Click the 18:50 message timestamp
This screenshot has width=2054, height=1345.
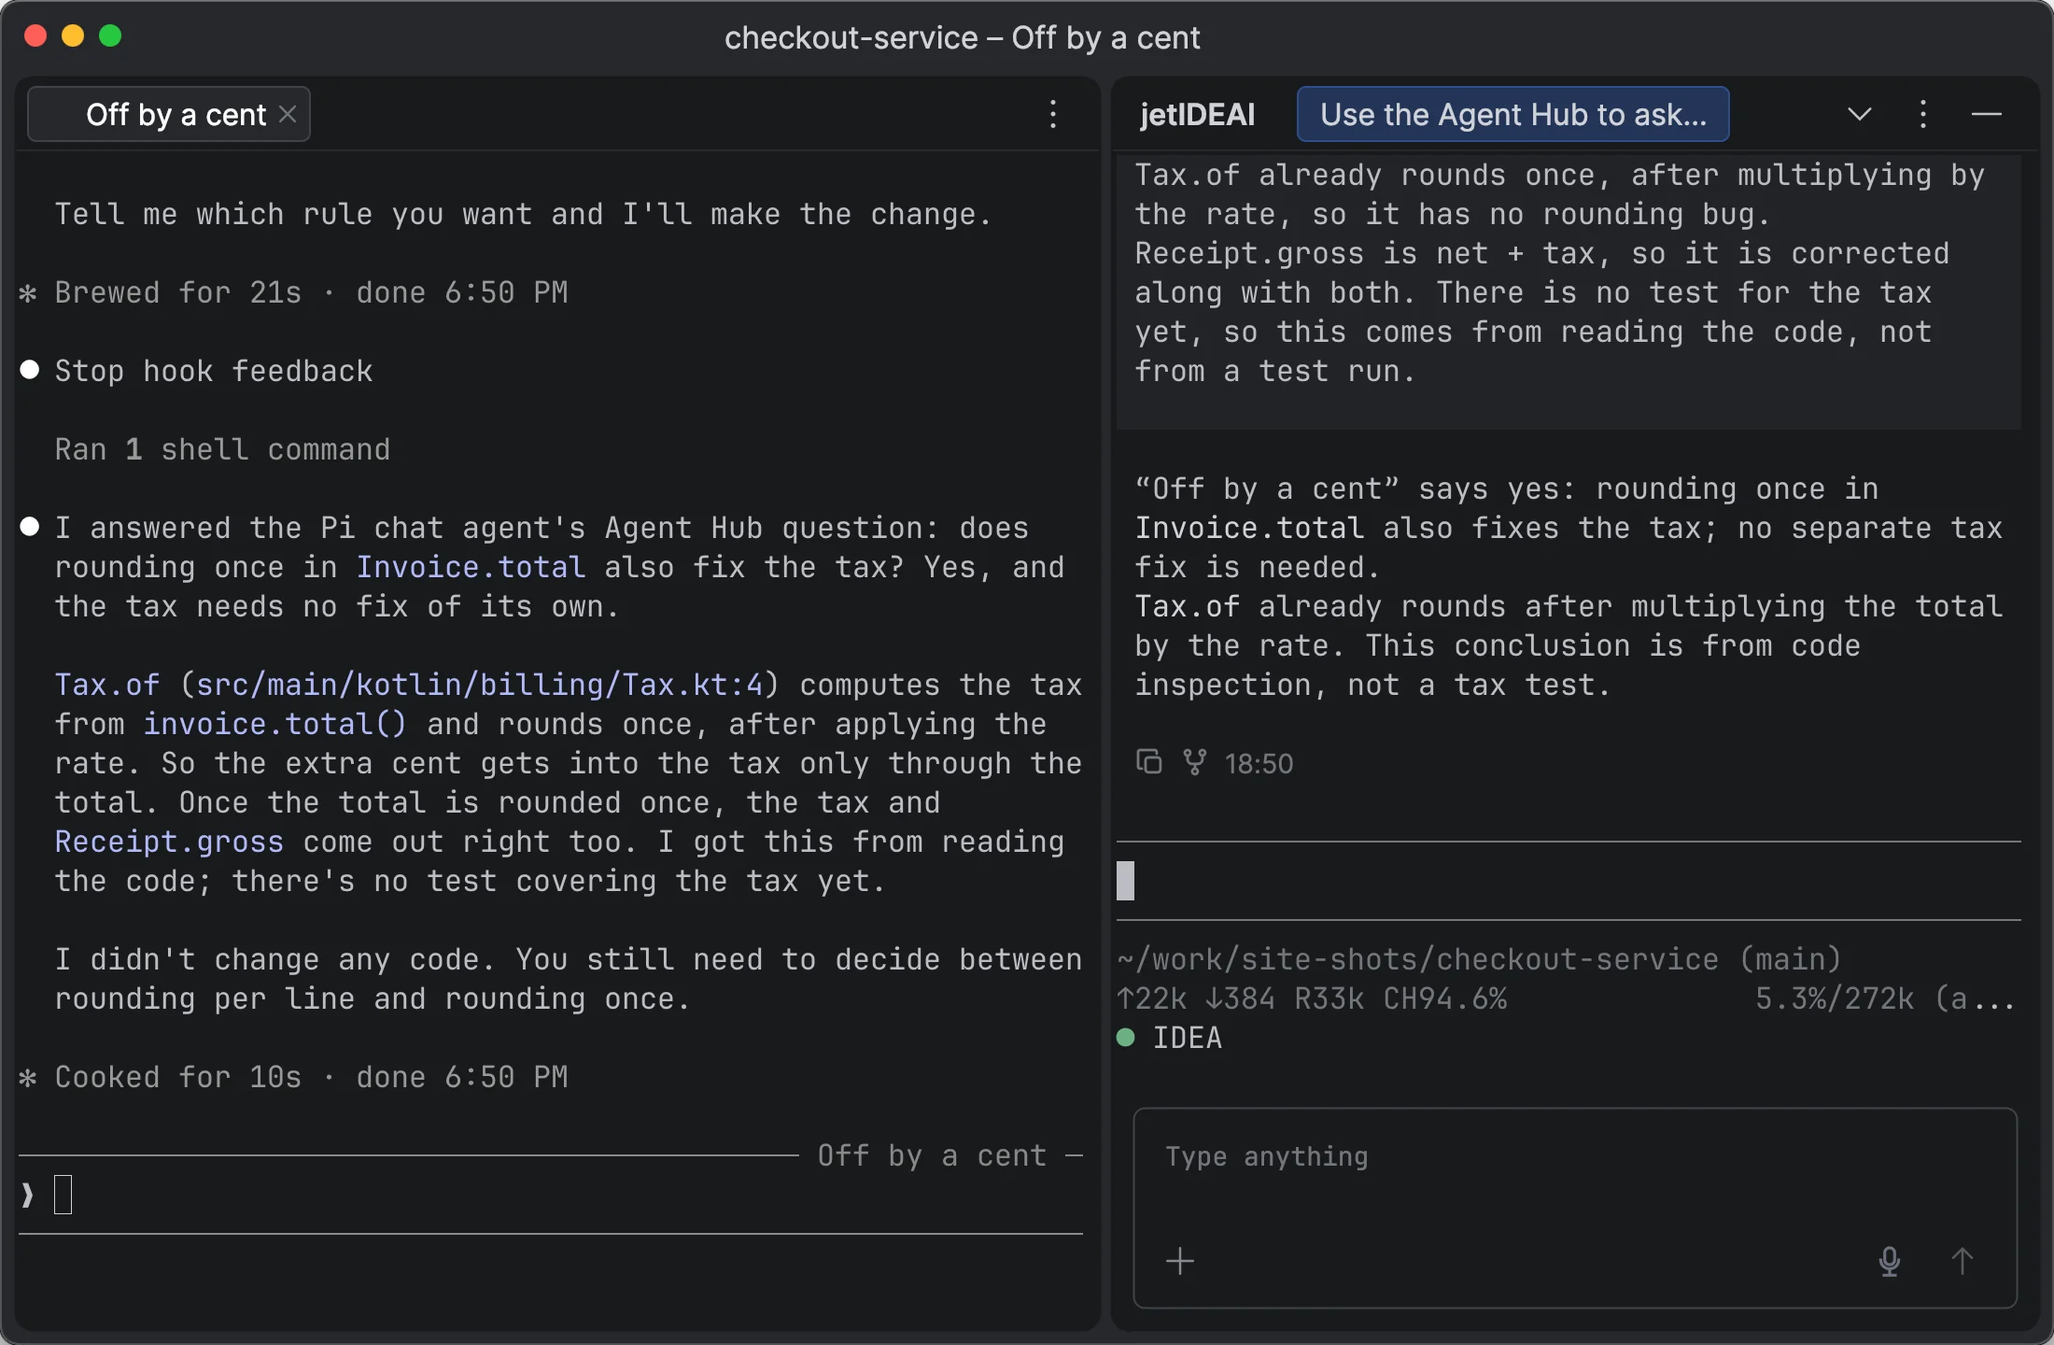(x=1259, y=763)
